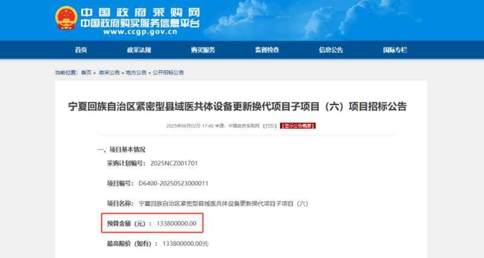Open 公开招标公告 breadcrumb link
484x258 pixels.
tap(168, 73)
